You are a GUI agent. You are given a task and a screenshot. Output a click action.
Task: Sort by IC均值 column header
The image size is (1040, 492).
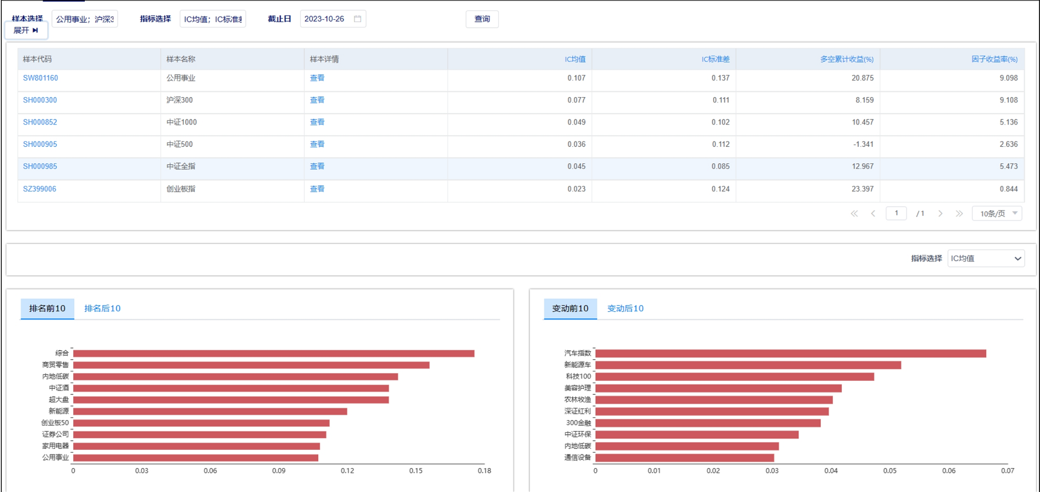click(x=575, y=59)
